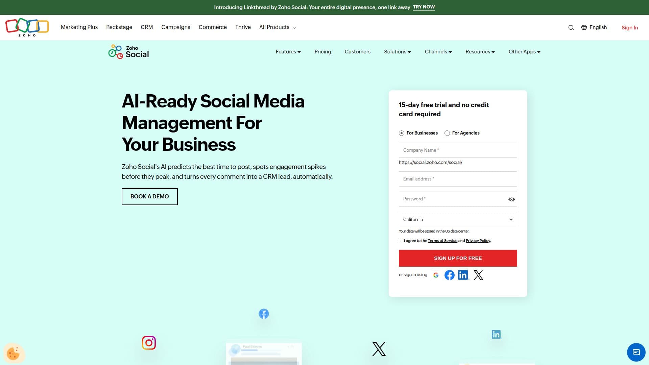Open the Pricing page
This screenshot has height=365, width=649.
tap(322, 52)
